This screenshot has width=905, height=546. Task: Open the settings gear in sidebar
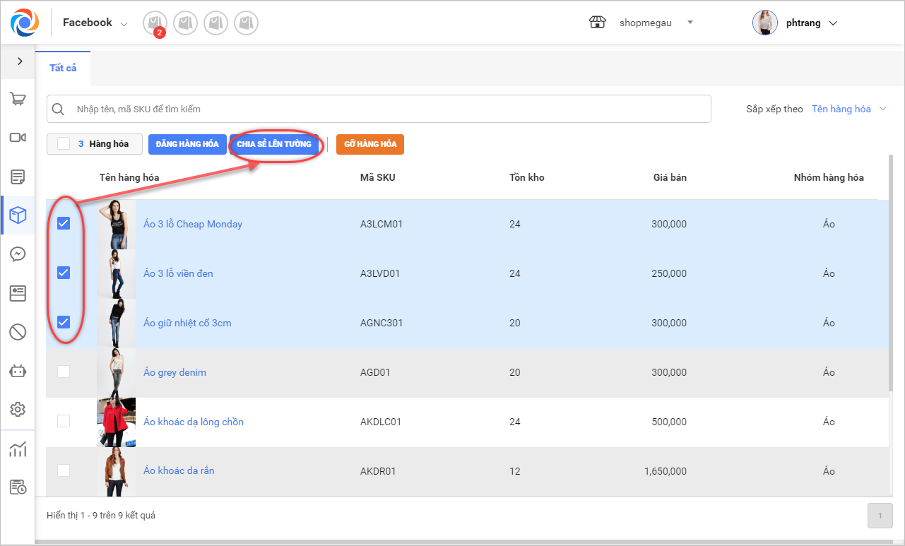(18, 409)
